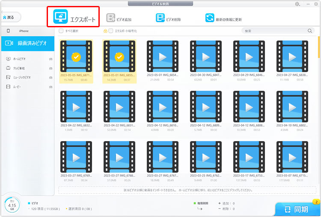Select video 2023-04-22 IMG_6832 thumbnail
Image resolution: width=321 pixels, height=217 pixels.
pos(76,107)
